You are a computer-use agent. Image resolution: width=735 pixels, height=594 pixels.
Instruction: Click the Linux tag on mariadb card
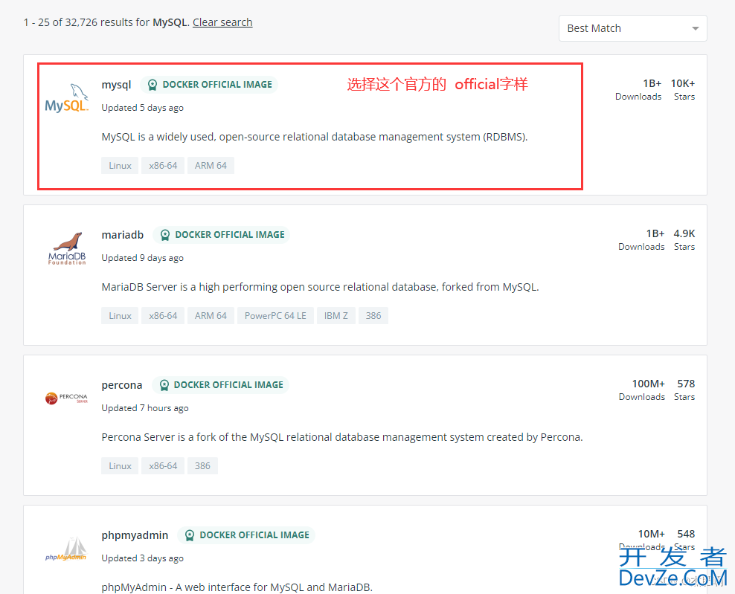click(x=120, y=316)
